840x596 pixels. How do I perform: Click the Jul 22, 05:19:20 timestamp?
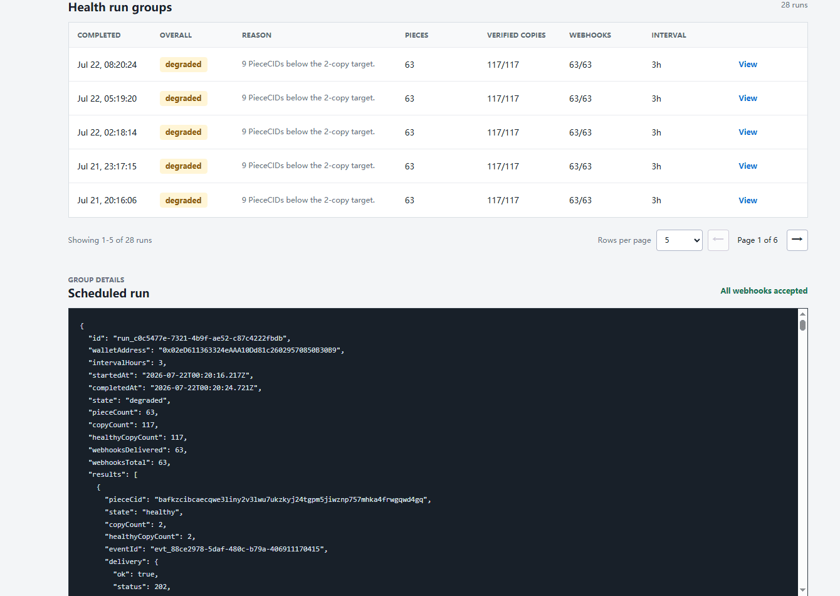pos(107,98)
